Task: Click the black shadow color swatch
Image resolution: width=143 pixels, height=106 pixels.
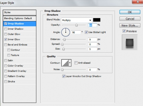Action: tap(97, 20)
